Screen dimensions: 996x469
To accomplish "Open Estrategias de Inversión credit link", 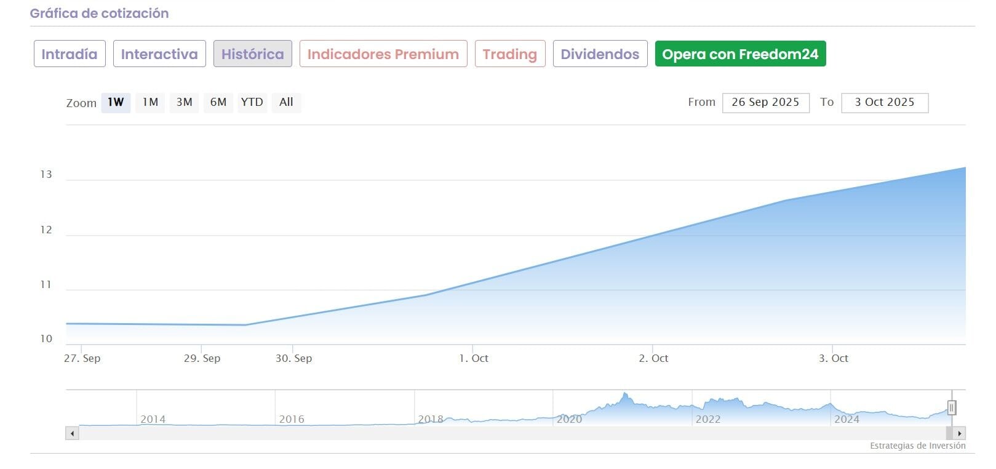I will [917, 446].
